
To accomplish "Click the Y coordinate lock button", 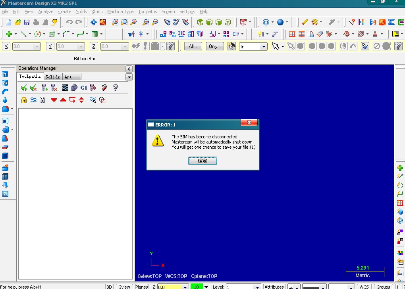I will (50, 46).
